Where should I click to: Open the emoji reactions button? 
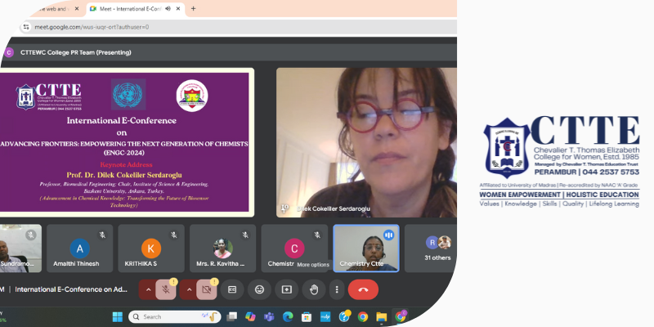259,289
